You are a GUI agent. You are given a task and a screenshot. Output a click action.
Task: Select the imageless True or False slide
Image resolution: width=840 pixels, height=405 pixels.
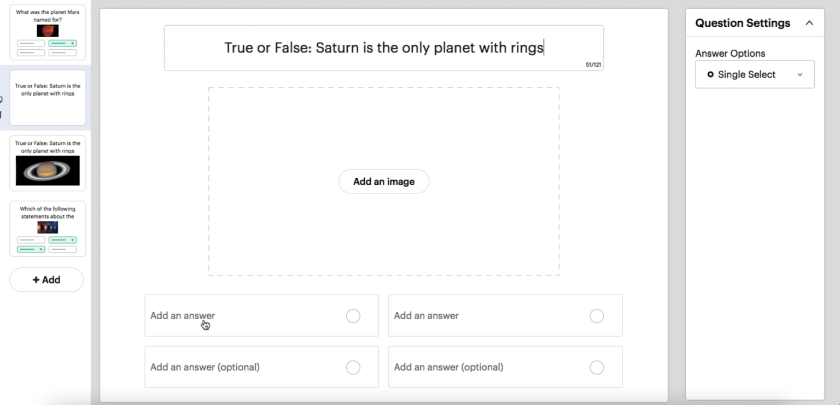tap(48, 98)
